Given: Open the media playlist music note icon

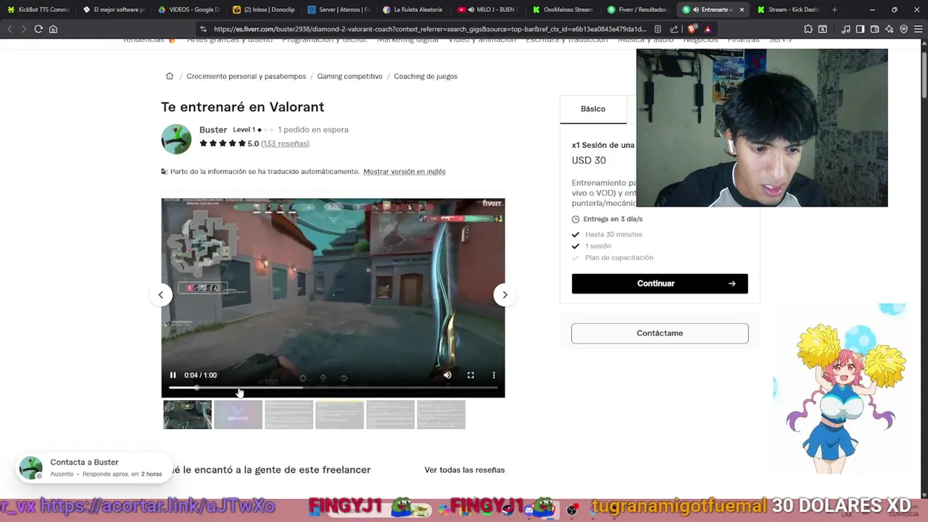Looking at the screenshot, I should click(x=846, y=29).
